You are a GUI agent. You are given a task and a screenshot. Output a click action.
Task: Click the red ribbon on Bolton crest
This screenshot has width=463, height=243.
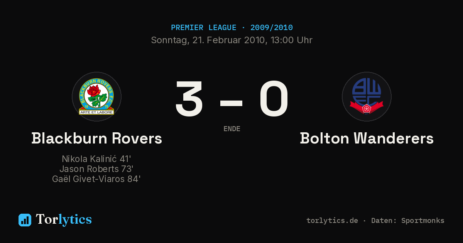tap(367, 106)
